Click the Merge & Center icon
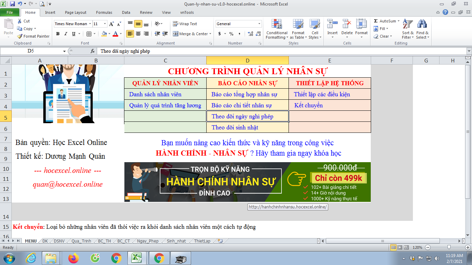472x265 pixels. [176, 34]
